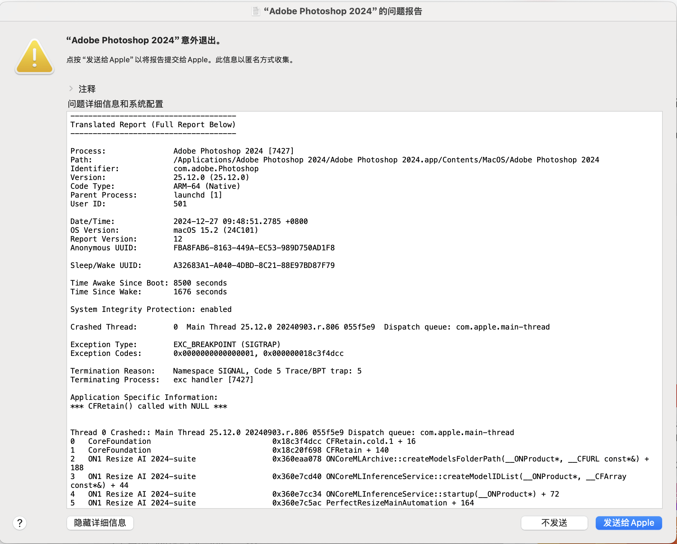Click the 注释 label text
This screenshot has width=677, height=544.
pyautogui.click(x=87, y=89)
